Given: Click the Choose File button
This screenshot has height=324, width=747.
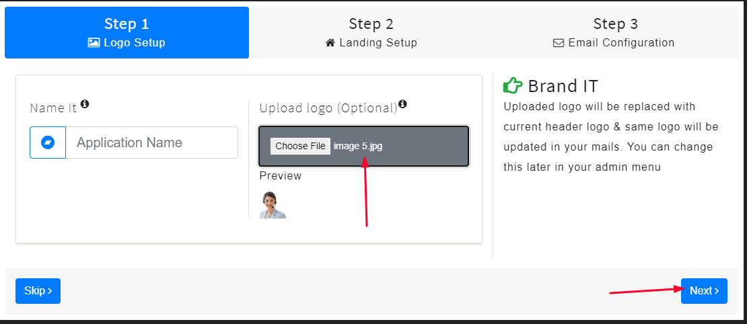Looking at the screenshot, I should click(x=300, y=146).
